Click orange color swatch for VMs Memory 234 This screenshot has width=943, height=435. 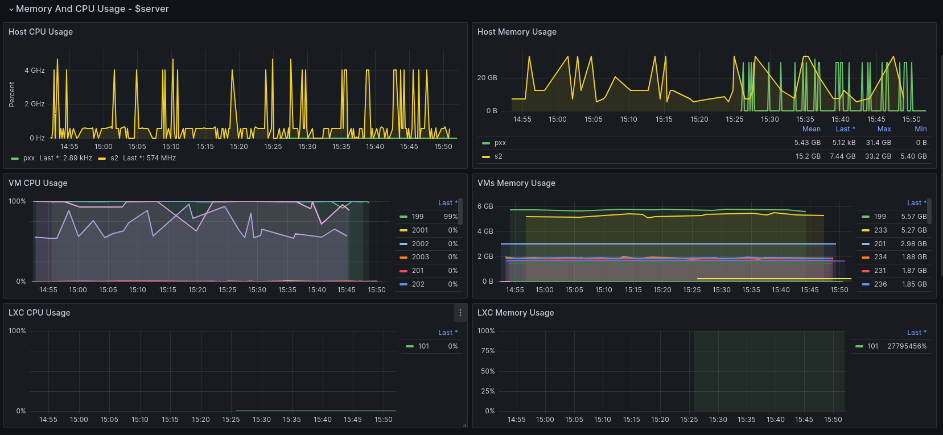(x=866, y=258)
